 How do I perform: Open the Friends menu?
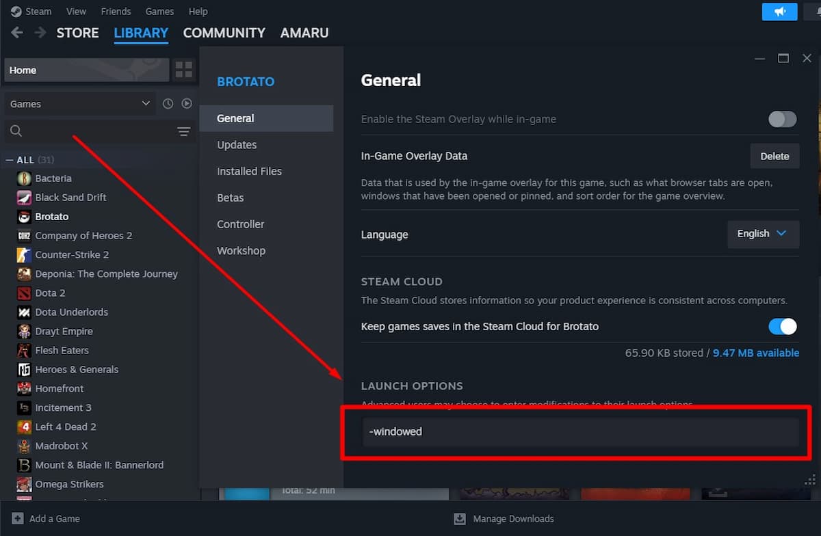click(x=116, y=11)
